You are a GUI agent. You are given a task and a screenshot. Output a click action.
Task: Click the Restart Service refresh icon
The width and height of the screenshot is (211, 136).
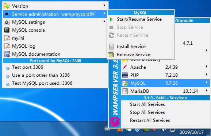click(111, 35)
